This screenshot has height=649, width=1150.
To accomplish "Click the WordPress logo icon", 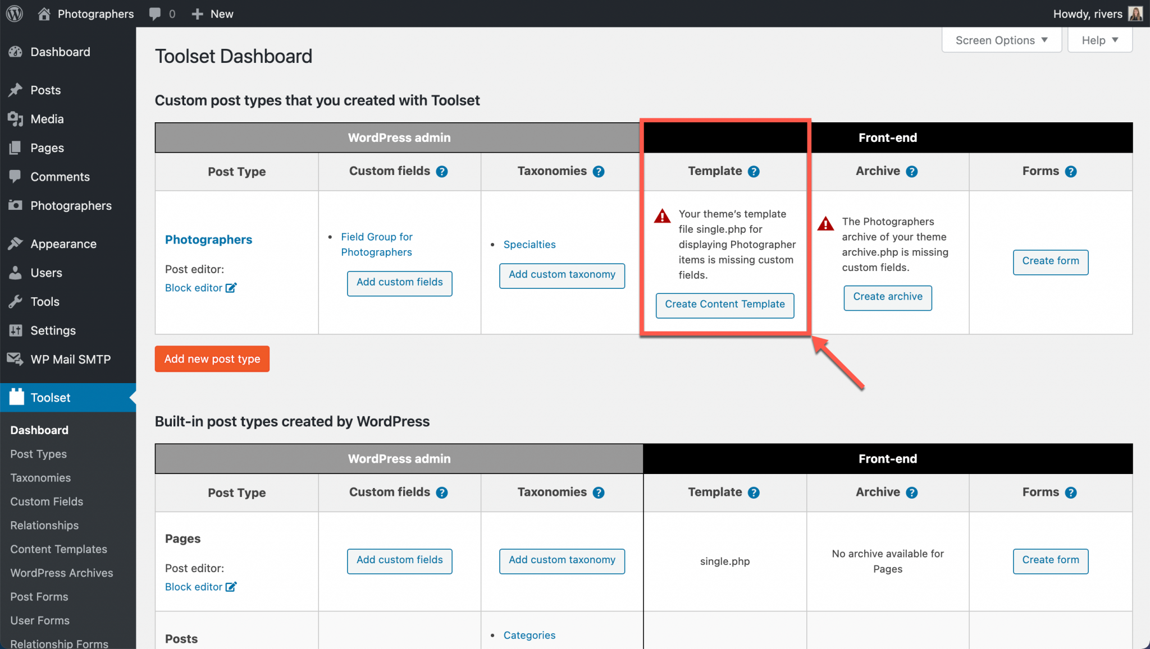I will tap(15, 13).
